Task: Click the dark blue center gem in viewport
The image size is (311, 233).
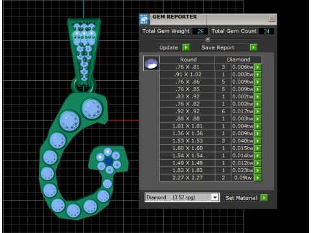Action: coord(109,161)
